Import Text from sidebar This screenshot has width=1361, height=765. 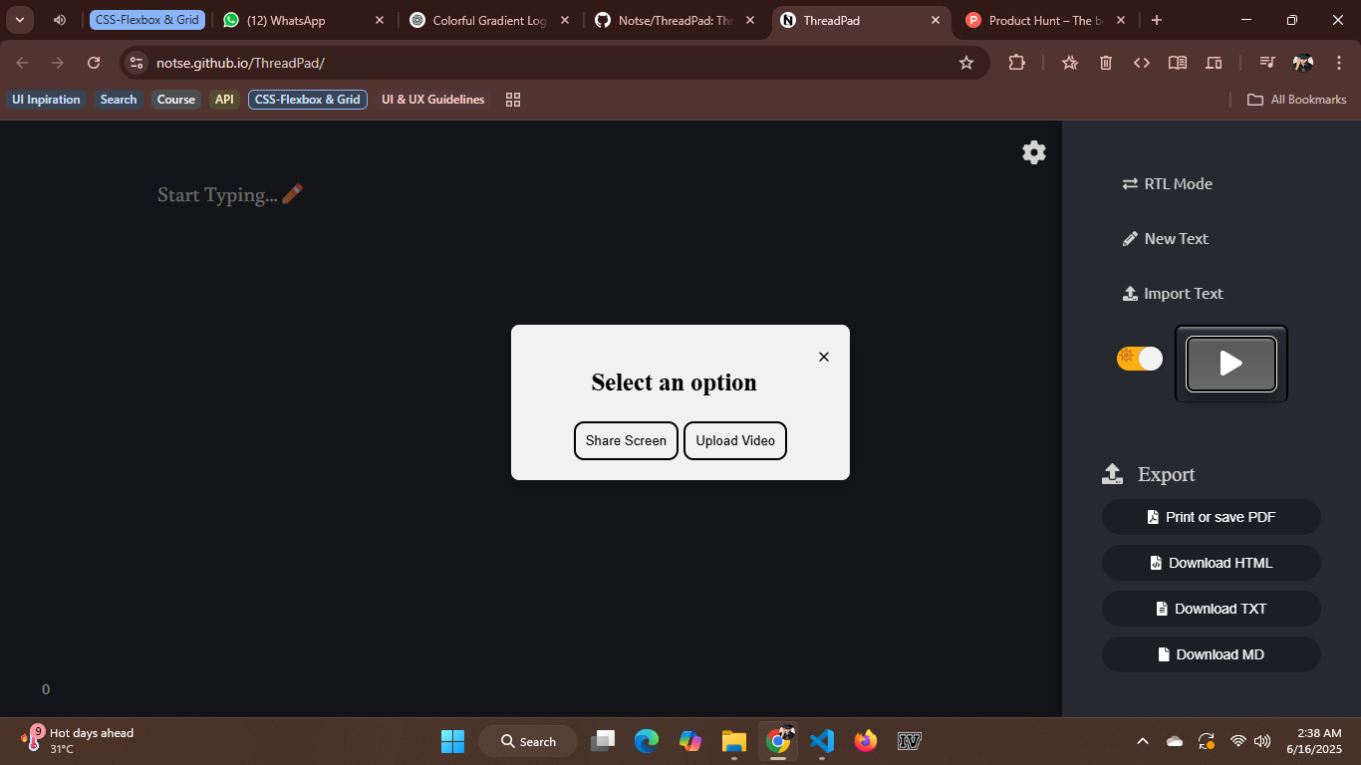pos(1173,293)
